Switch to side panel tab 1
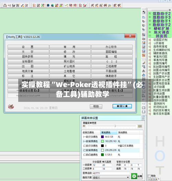 pyautogui.click(x=149, y=179)
